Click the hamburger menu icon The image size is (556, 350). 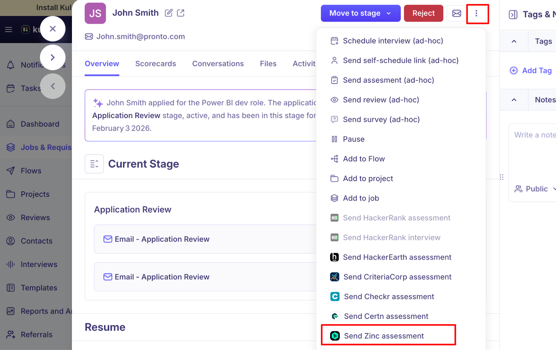click(9, 29)
